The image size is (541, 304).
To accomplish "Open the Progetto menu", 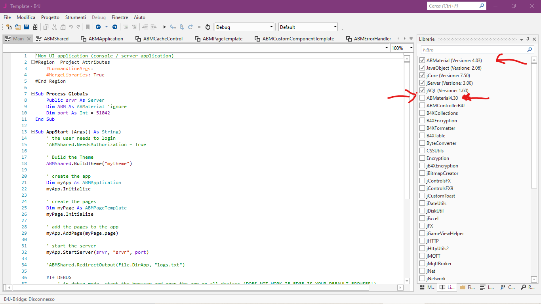I will pos(50,17).
